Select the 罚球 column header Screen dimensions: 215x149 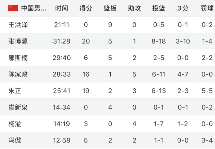click(207, 8)
